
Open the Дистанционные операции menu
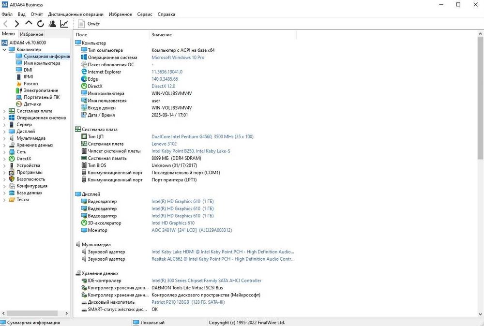click(76, 14)
